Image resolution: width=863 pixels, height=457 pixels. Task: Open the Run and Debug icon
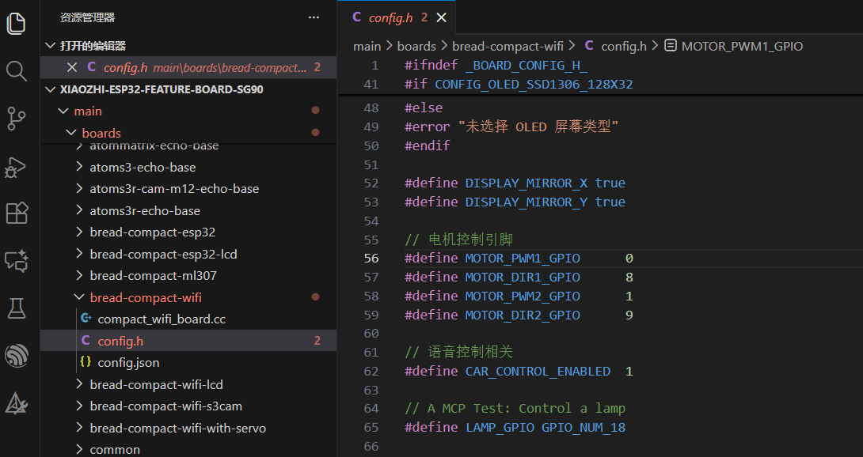[x=17, y=166]
